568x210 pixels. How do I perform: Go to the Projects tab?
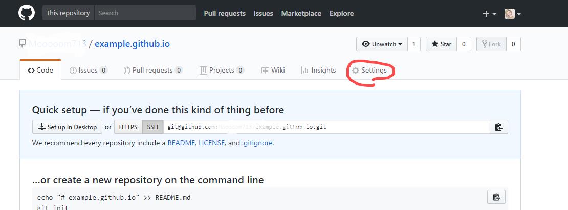tap(222, 71)
